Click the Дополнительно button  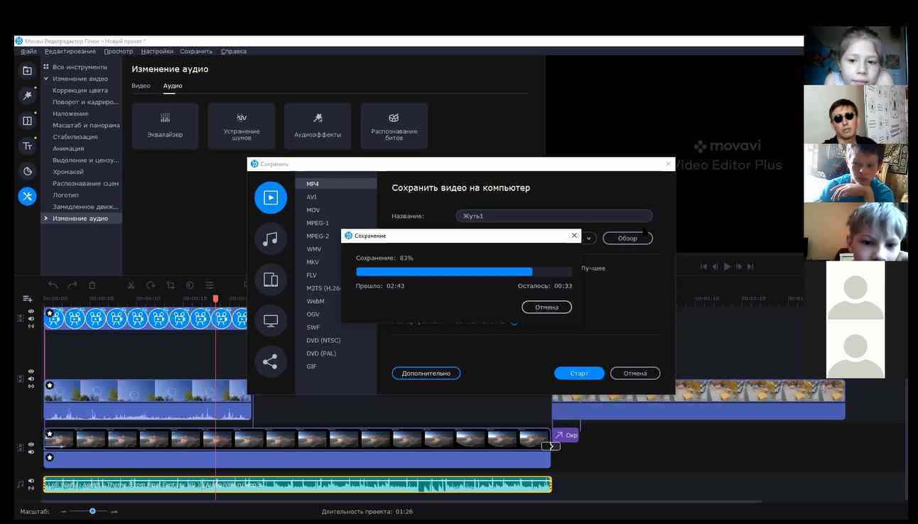click(x=426, y=373)
